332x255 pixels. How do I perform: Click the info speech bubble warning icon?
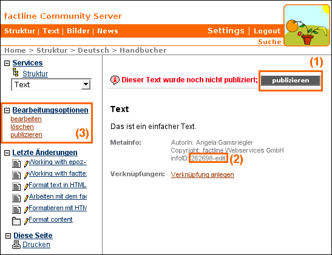pyautogui.click(x=115, y=80)
